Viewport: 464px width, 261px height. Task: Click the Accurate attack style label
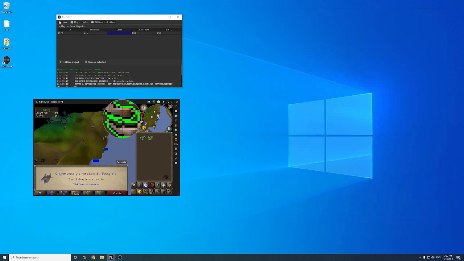click(x=121, y=162)
